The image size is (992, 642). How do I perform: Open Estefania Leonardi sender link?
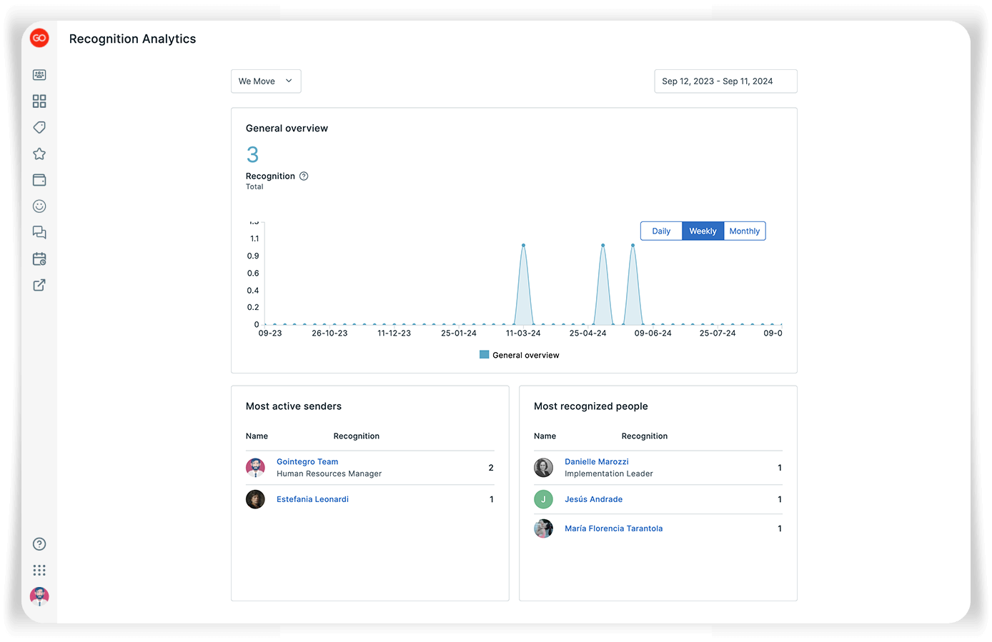coord(312,499)
